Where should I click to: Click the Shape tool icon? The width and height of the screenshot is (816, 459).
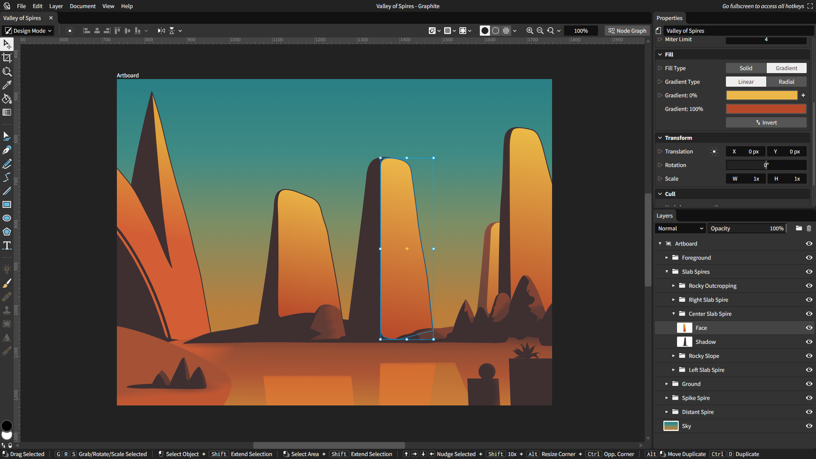coord(7,232)
